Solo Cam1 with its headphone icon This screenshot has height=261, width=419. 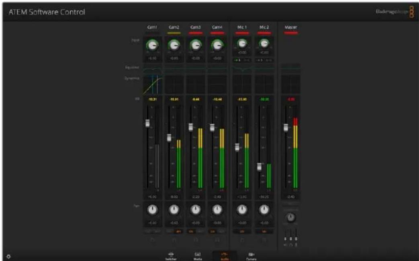(152, 240)
